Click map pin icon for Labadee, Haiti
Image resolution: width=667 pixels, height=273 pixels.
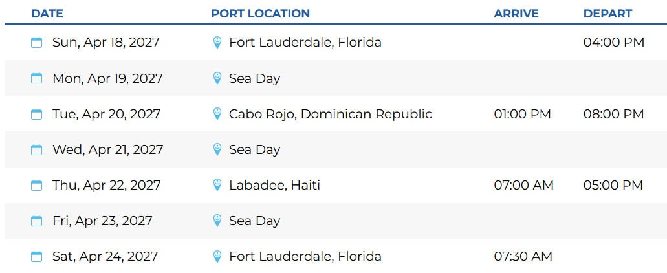coord(217,185)
